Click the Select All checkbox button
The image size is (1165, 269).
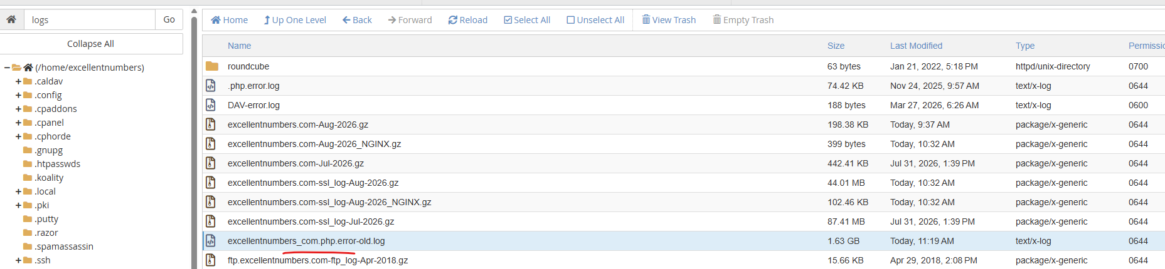coord(527,20)
